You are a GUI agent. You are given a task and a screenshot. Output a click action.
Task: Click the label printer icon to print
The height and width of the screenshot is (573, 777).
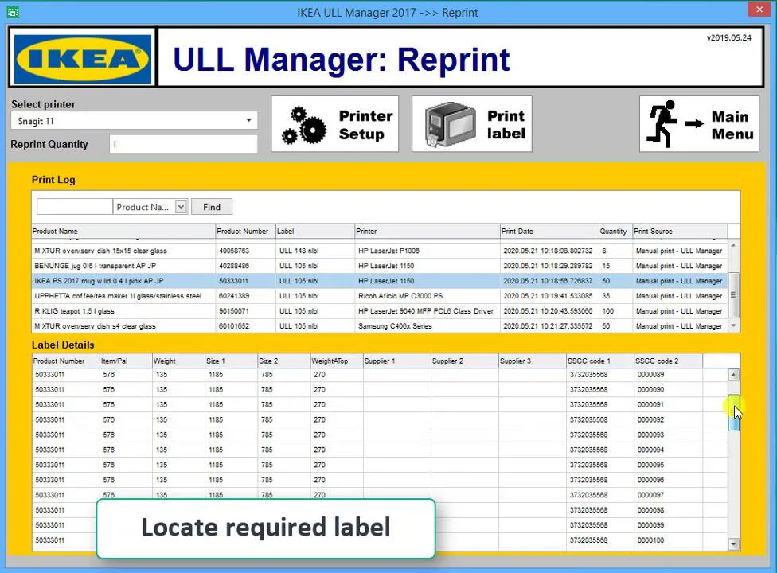(x=450, y=124)
